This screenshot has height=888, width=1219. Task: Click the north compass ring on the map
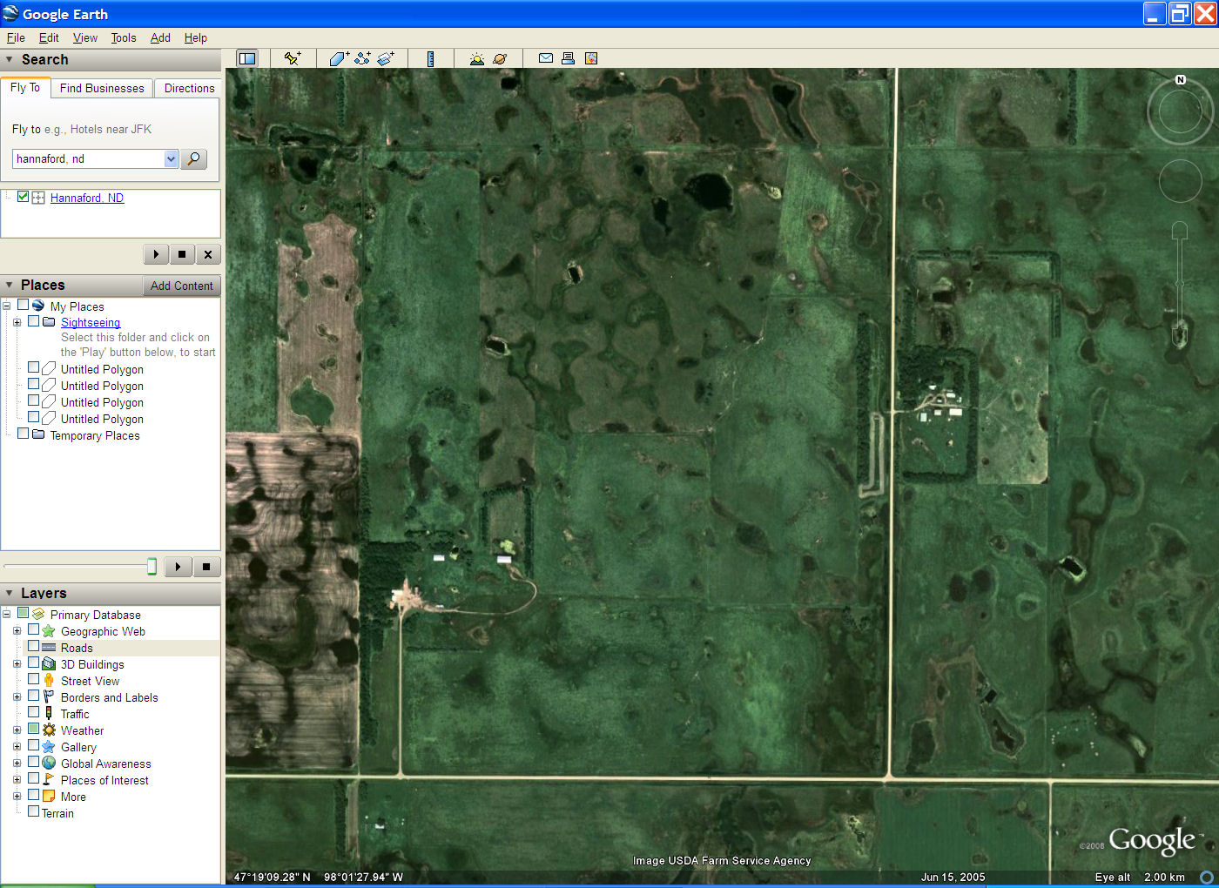(x=1180, y=111)
